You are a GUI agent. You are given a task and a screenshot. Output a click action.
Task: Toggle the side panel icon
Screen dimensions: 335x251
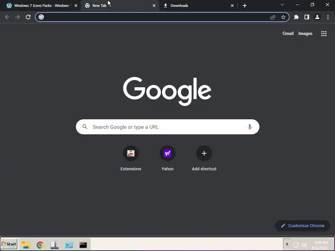(x=307, y=17)
